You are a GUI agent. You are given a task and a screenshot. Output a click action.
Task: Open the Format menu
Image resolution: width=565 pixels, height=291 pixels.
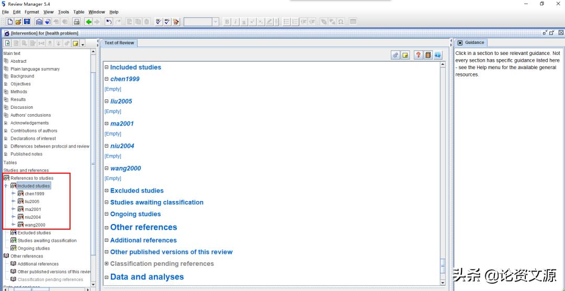[x=32, y=12]
